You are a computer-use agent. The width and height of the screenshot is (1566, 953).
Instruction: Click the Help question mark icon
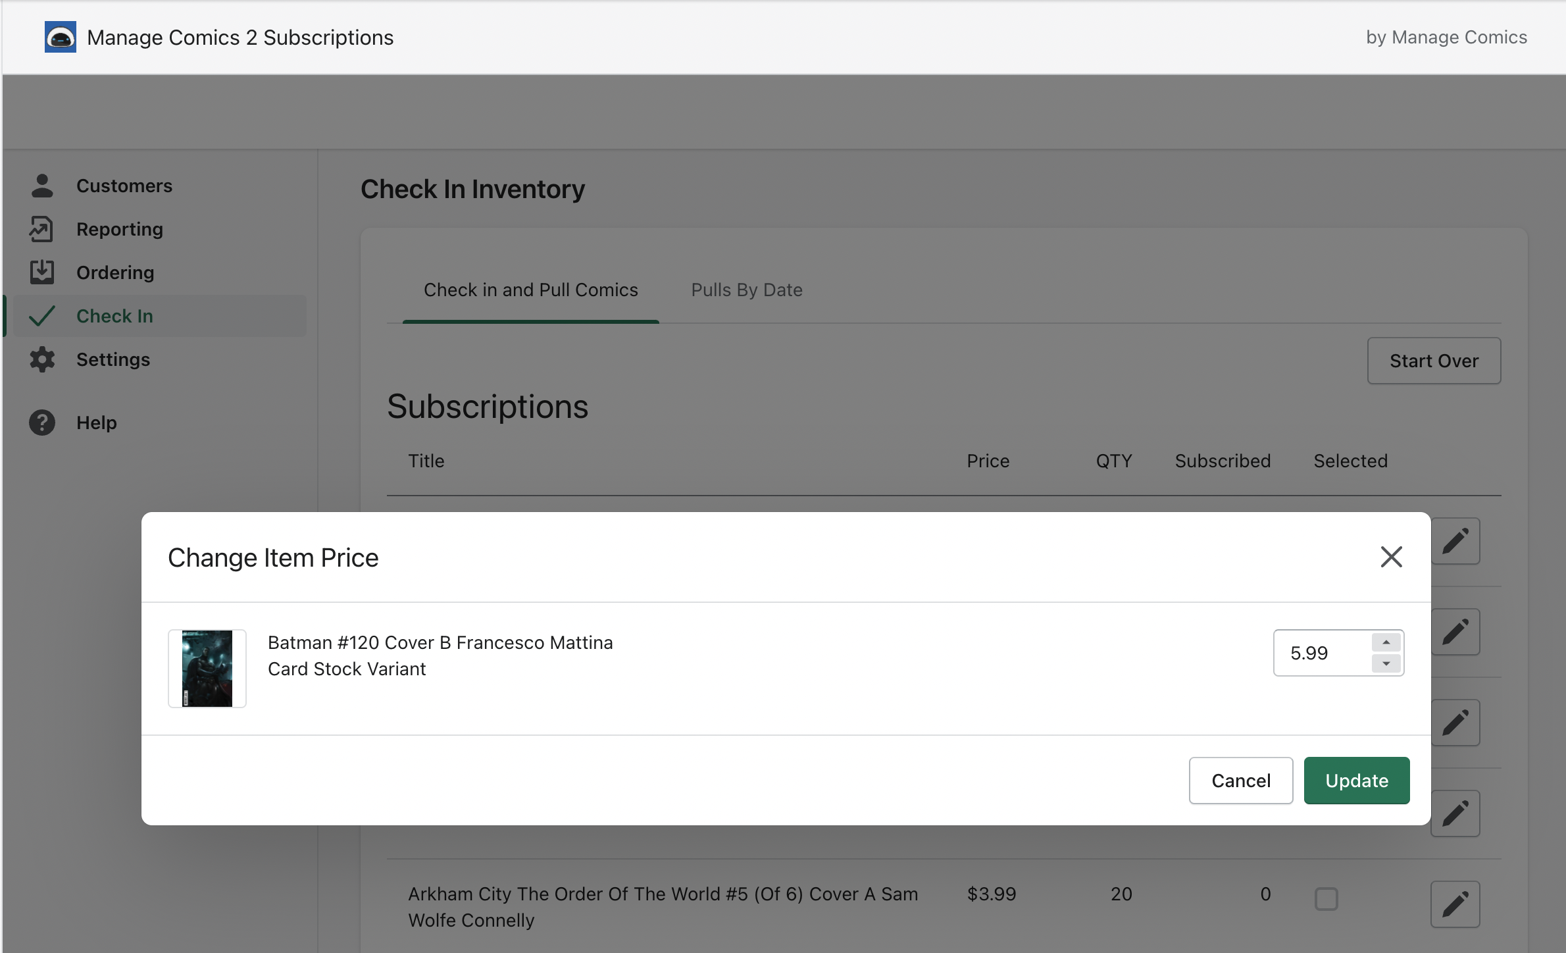click(42, 423)
